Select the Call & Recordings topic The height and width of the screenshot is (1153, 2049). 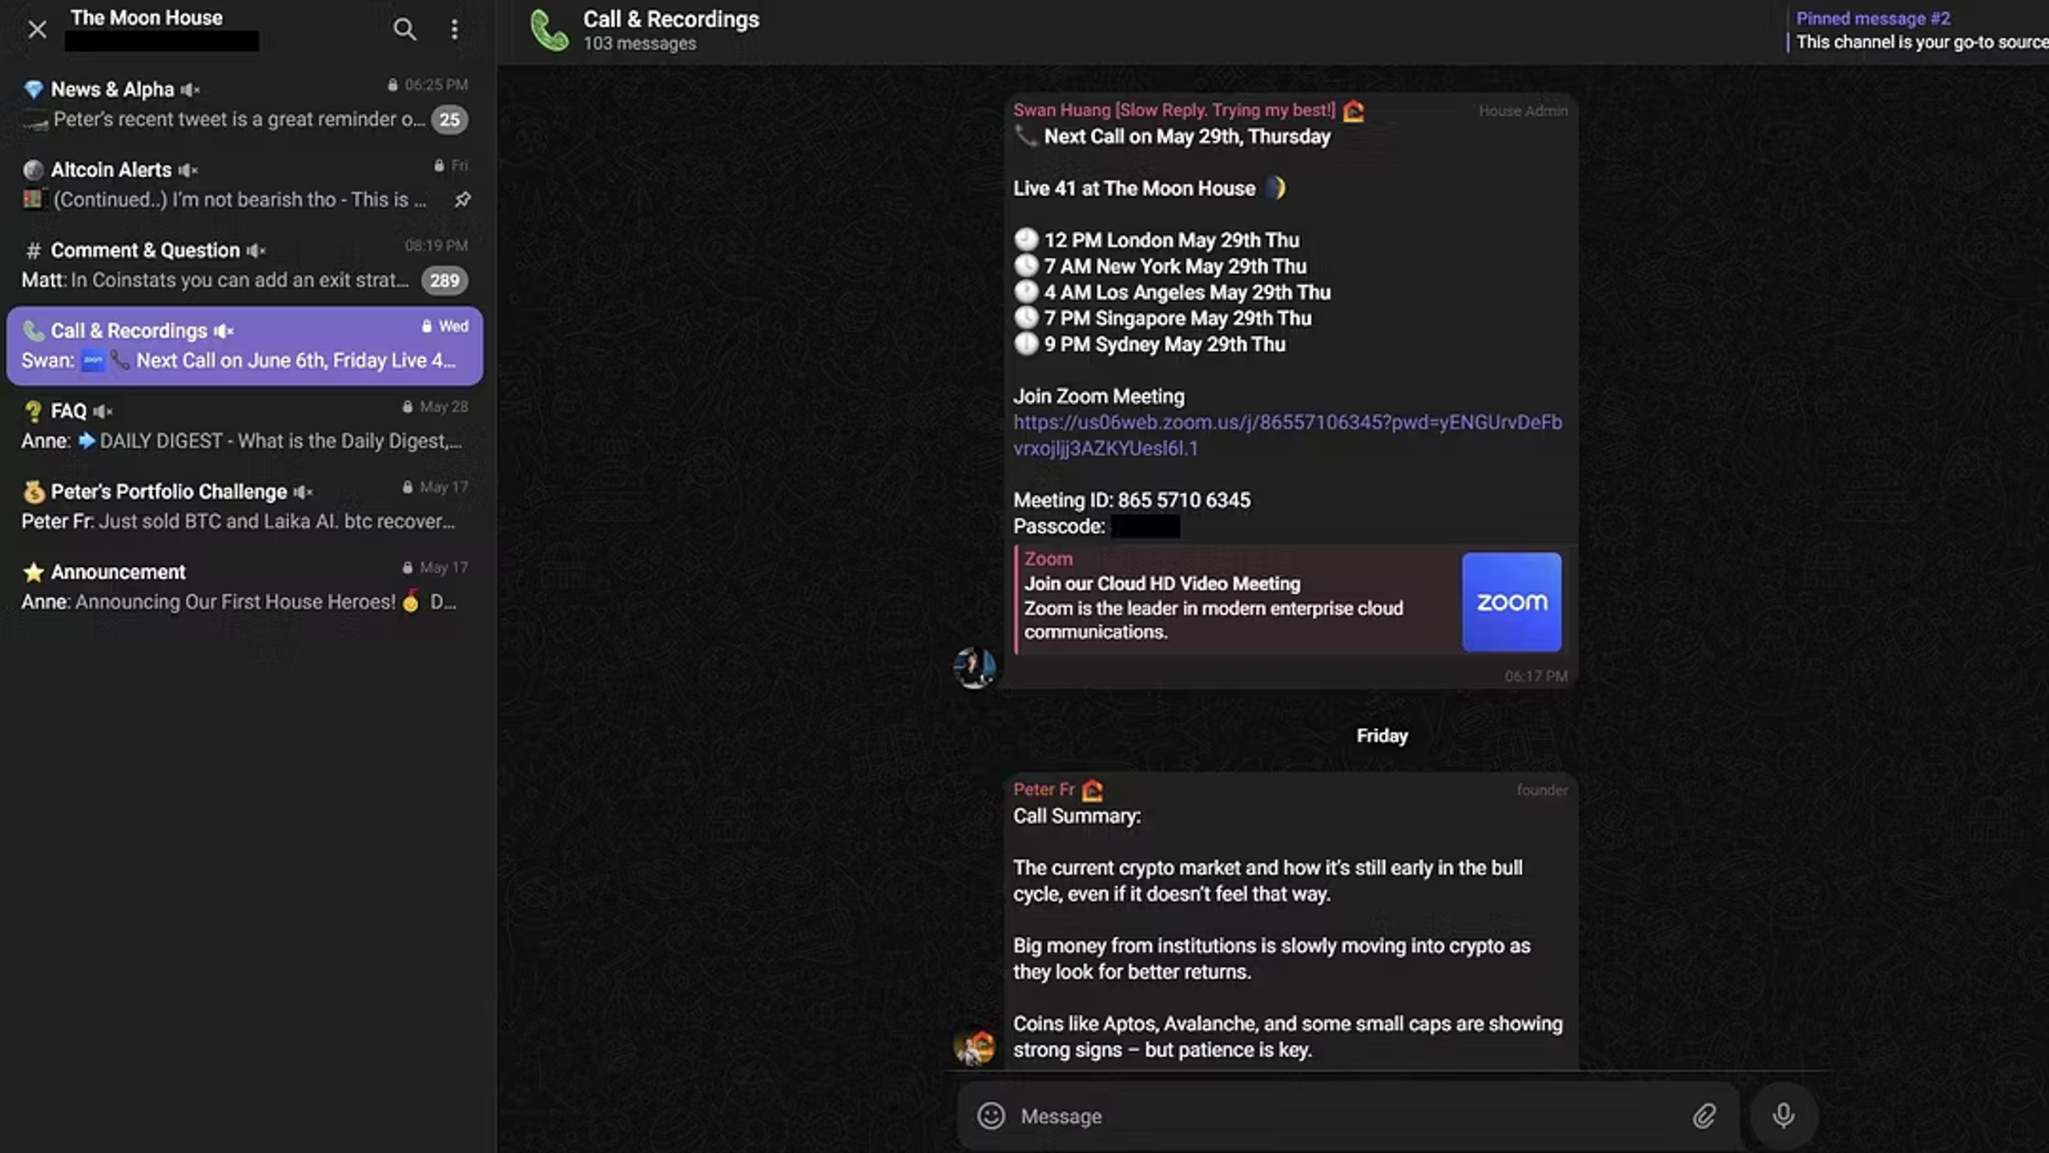[x=245, y=346]
